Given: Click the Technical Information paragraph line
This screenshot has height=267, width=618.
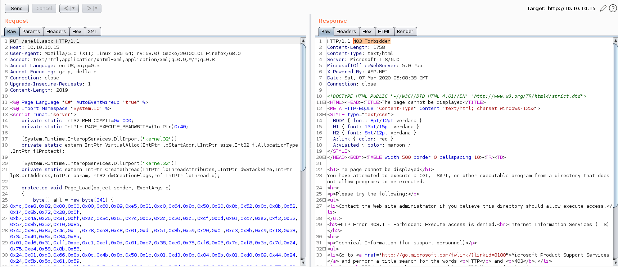Looking at the screenshot, I should point(402,243).
